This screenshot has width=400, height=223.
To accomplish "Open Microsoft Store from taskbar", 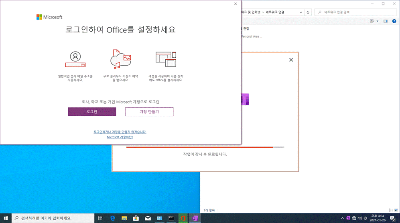I will point(136,218).
